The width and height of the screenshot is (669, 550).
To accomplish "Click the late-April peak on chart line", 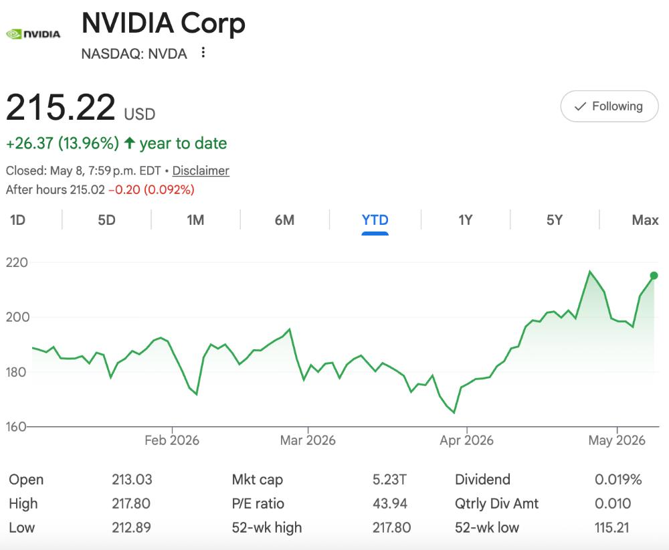I will coord(589,272).
